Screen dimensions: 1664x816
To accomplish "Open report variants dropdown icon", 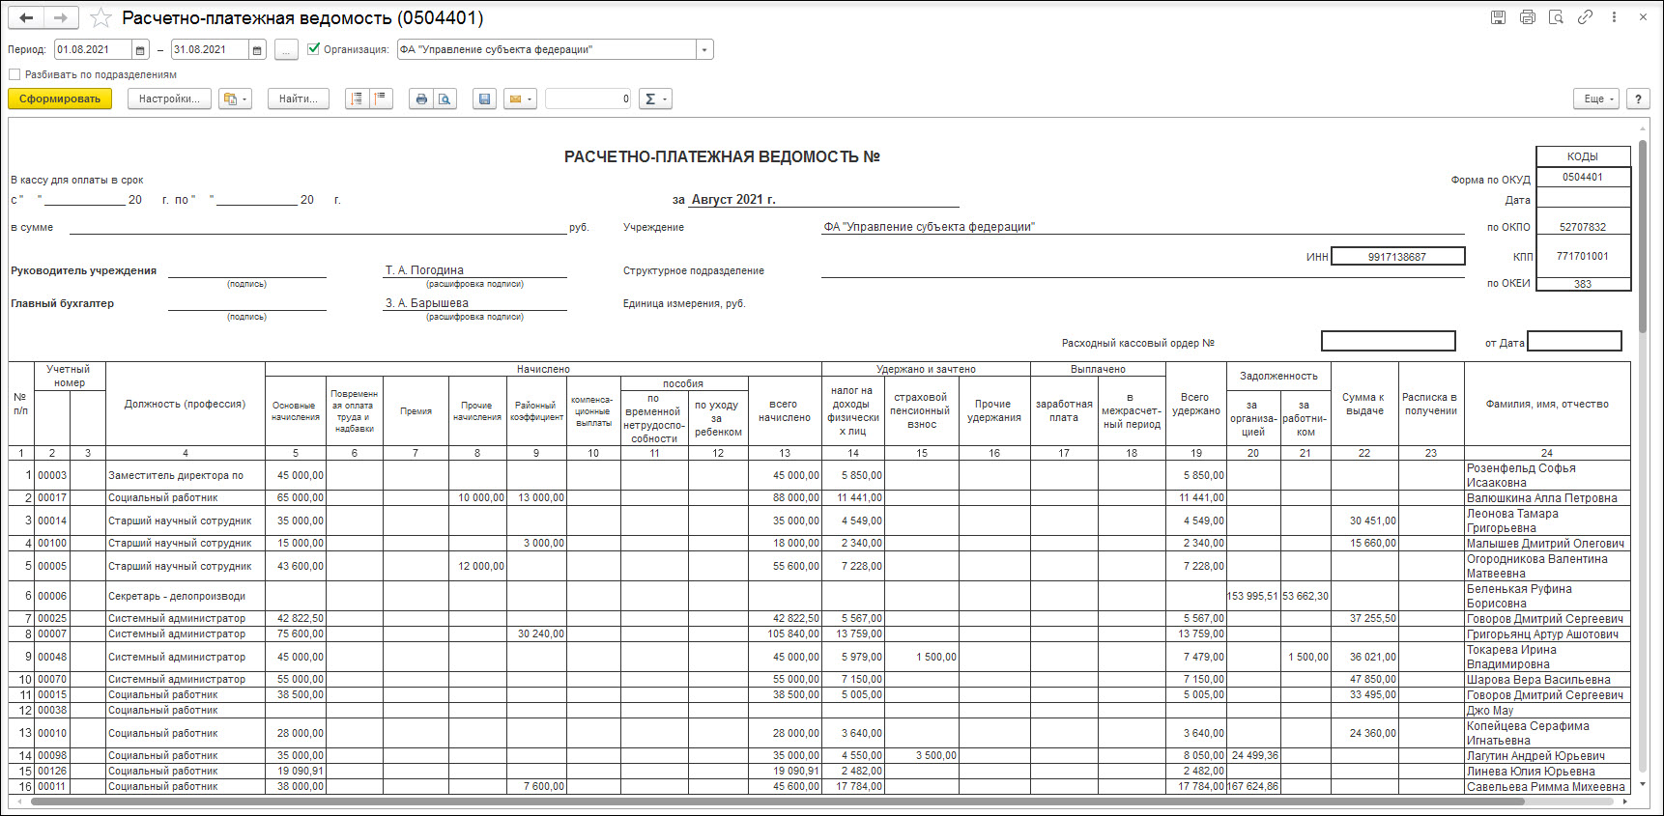I will (x=235, y=98).
